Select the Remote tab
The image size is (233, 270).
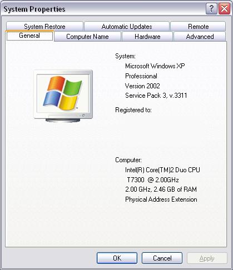pyautogui.click(x=198, y=27)
